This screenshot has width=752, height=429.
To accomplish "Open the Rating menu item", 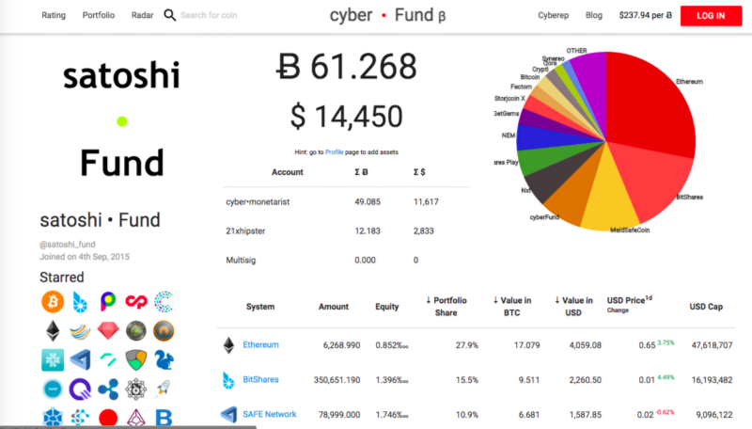I will [54, 15].
